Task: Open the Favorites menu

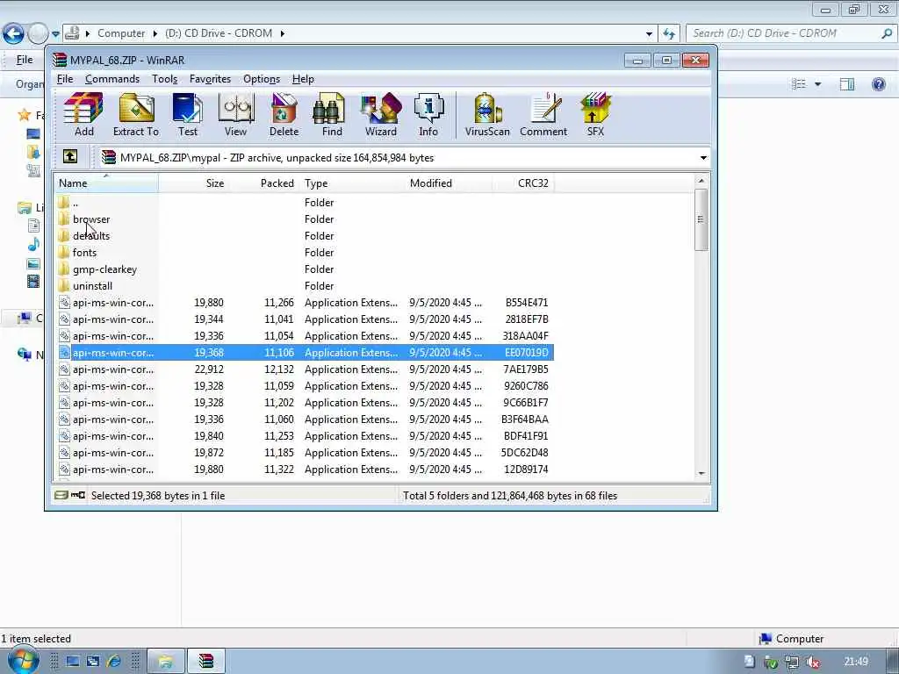Action: click(x=210, y=79)
